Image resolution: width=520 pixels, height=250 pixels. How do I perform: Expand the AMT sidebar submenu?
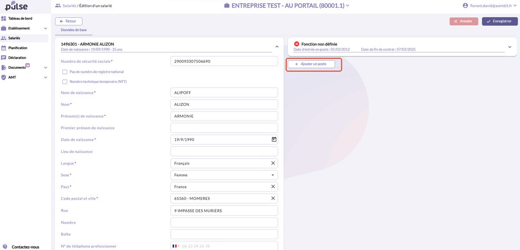pos(45,77)
